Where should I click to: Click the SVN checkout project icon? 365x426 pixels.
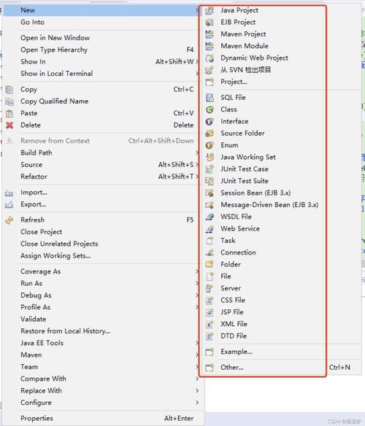210,70
